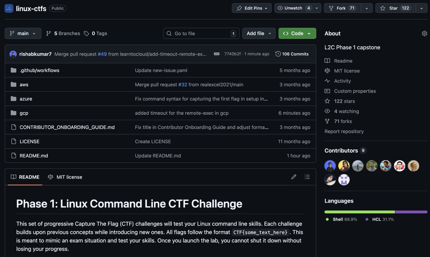Open the 5 Branches link

tap(63, 33)
